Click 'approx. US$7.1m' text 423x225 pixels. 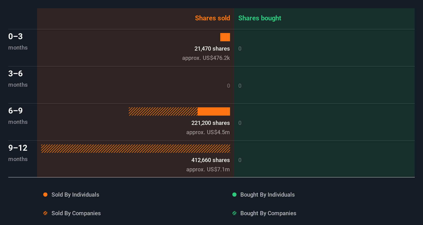pos(208,169)
